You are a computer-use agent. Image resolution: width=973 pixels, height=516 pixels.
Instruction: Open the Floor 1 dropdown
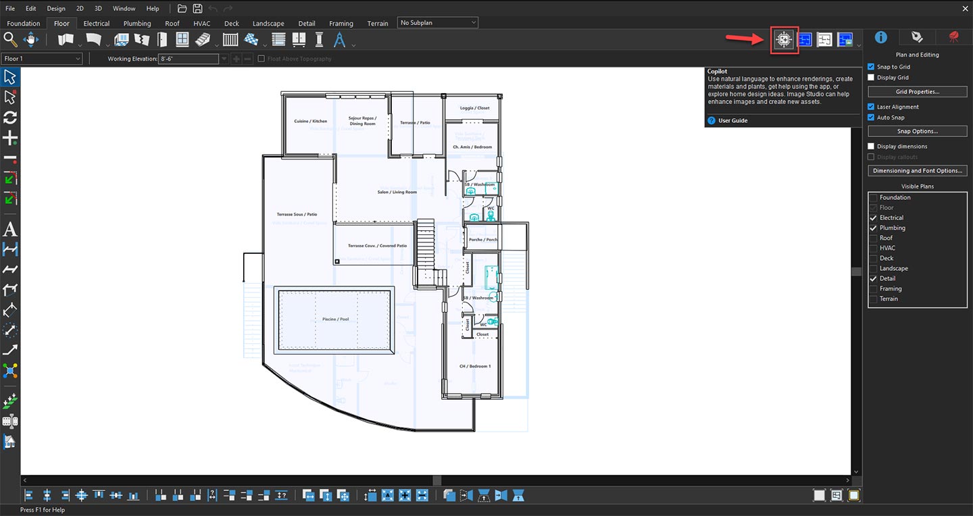[x=42, y=59]
